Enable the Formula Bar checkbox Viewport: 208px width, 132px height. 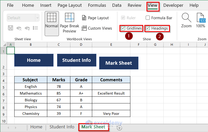click(x=148, y=18)
